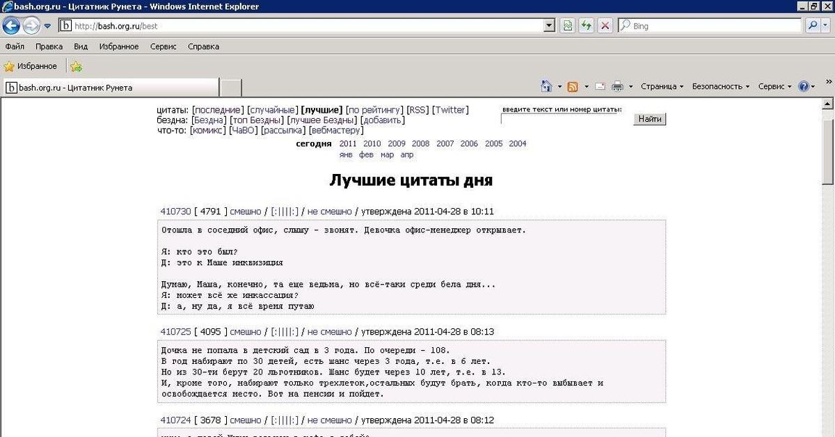Go forward with the Forward arrow button
The height and width of the screenshot is (437, 835).
click(31, 26)
